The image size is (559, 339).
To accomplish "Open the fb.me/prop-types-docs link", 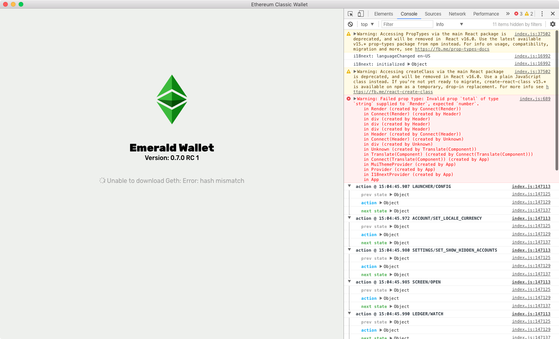I will pyautogui.click(x=452, y=49).
